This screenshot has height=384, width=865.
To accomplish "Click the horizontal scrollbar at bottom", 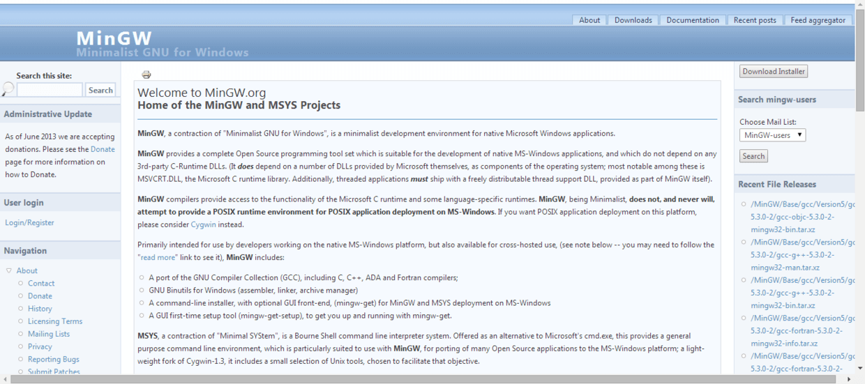I will (x=423, y=379).
